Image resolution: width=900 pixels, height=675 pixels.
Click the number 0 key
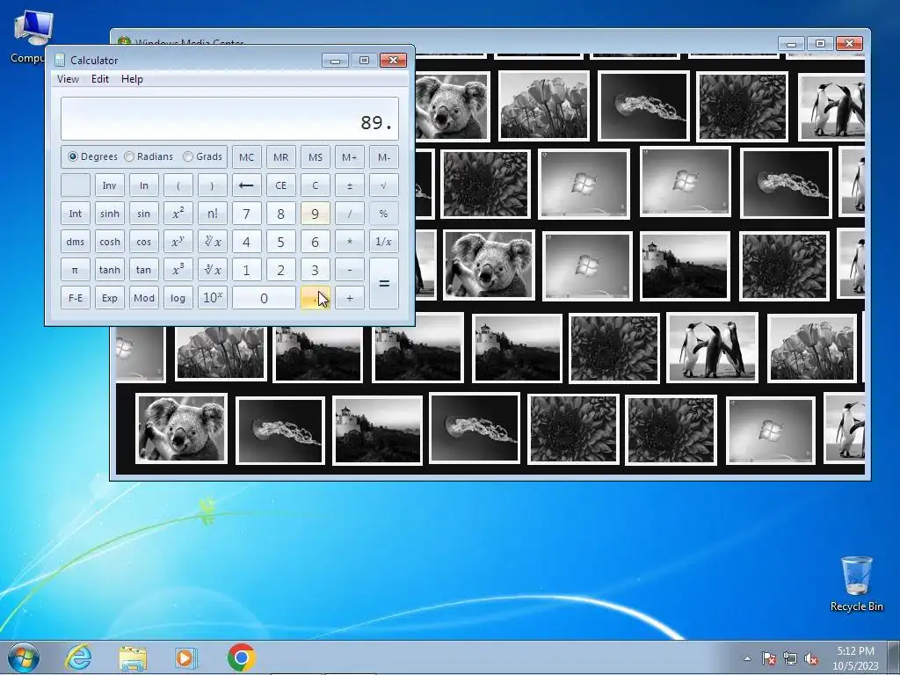pyautogui.click(x=264, y=298)
